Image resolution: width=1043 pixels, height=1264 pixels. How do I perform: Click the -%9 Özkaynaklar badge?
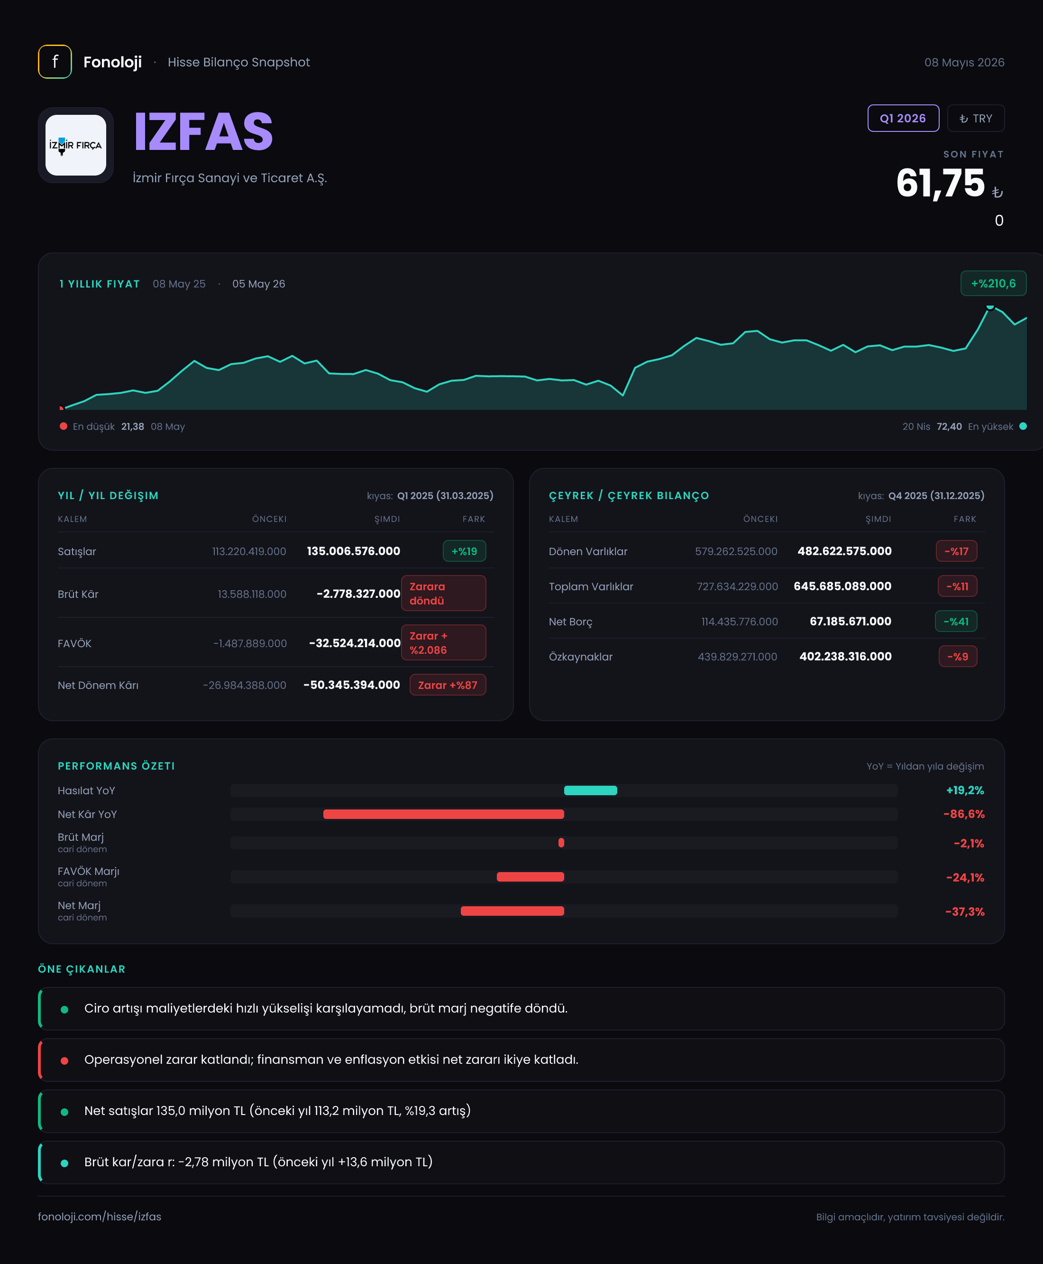point(958,657)
